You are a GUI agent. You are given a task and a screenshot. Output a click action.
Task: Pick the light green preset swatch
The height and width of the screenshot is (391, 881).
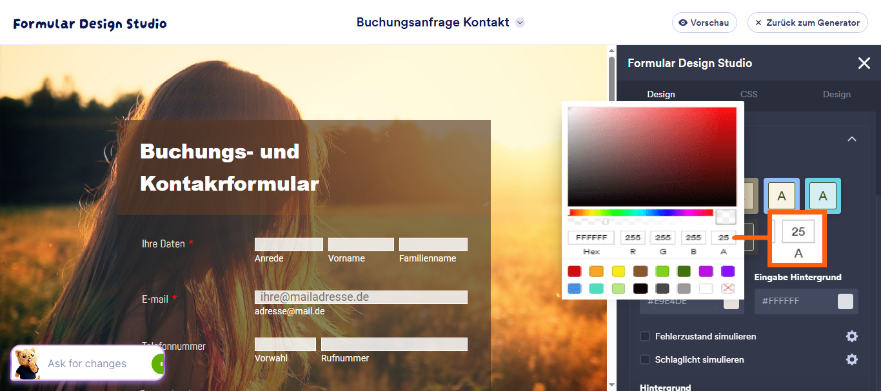coord(662,271)
